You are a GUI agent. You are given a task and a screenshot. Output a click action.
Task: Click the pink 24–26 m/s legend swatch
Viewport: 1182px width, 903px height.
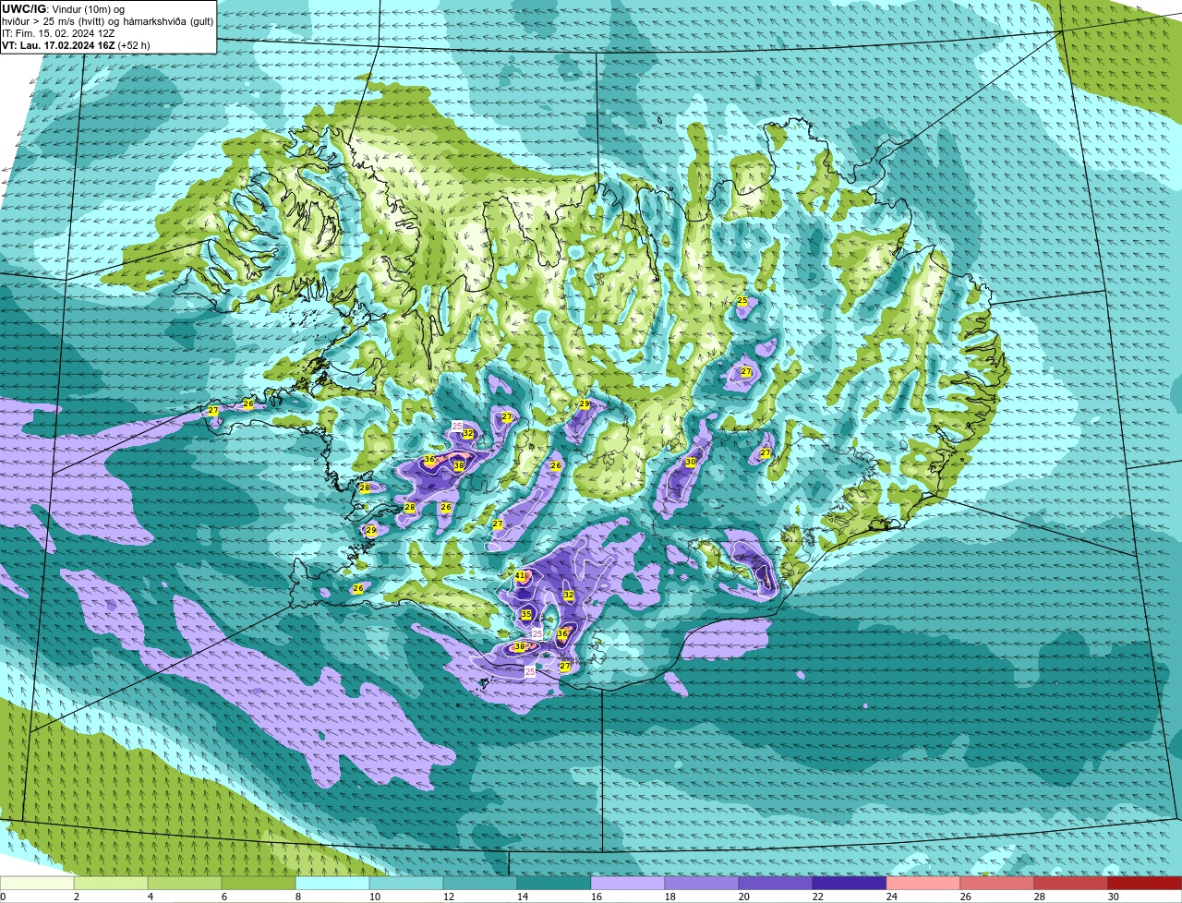[x=923, y=883]
